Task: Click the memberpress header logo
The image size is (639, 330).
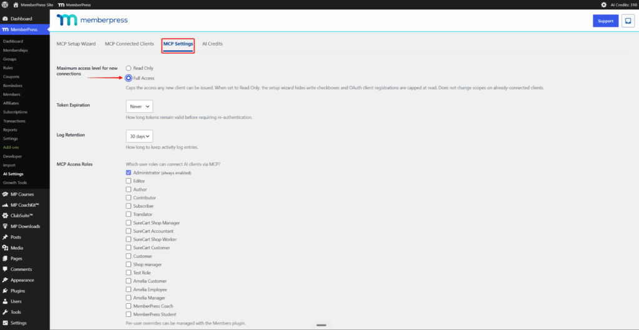Action: point(92,21)
